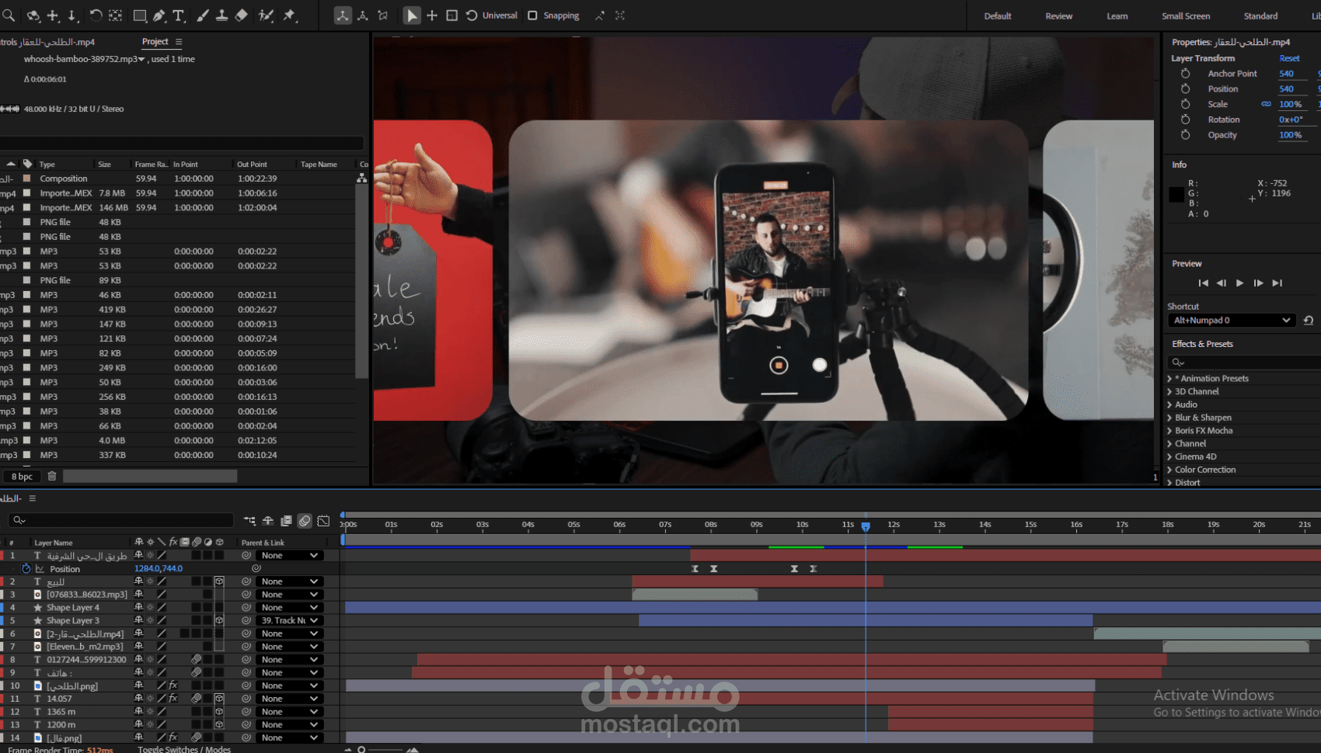The image size is (1321, 753).
Task: Switch to the Default workspace
Action: [998, 16]
